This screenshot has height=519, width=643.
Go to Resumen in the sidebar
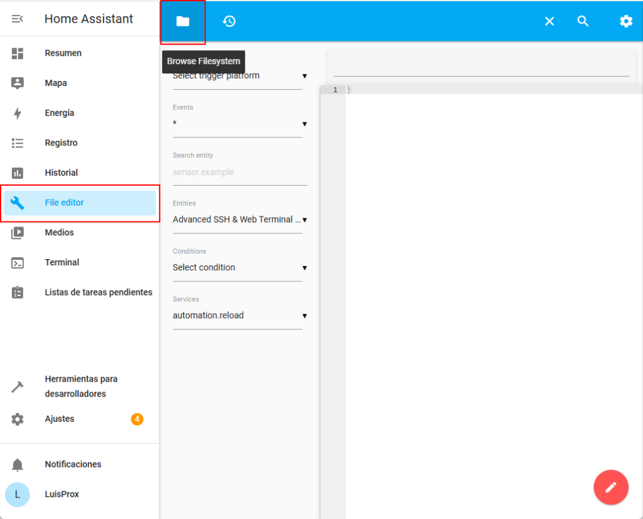pyautogui.click(x=63, y=53)
